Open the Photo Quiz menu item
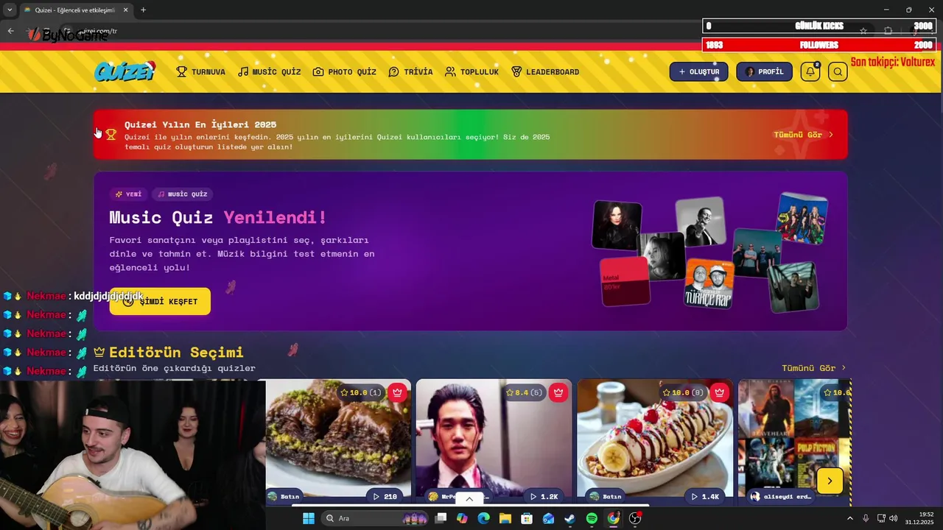The height and width of the screenshot is (530, 943). (x=345, y=72)
